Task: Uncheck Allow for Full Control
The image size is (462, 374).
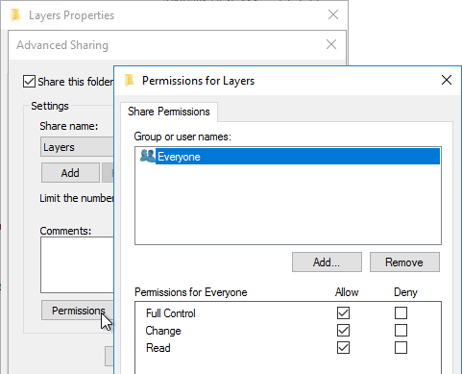Action: 343,313
